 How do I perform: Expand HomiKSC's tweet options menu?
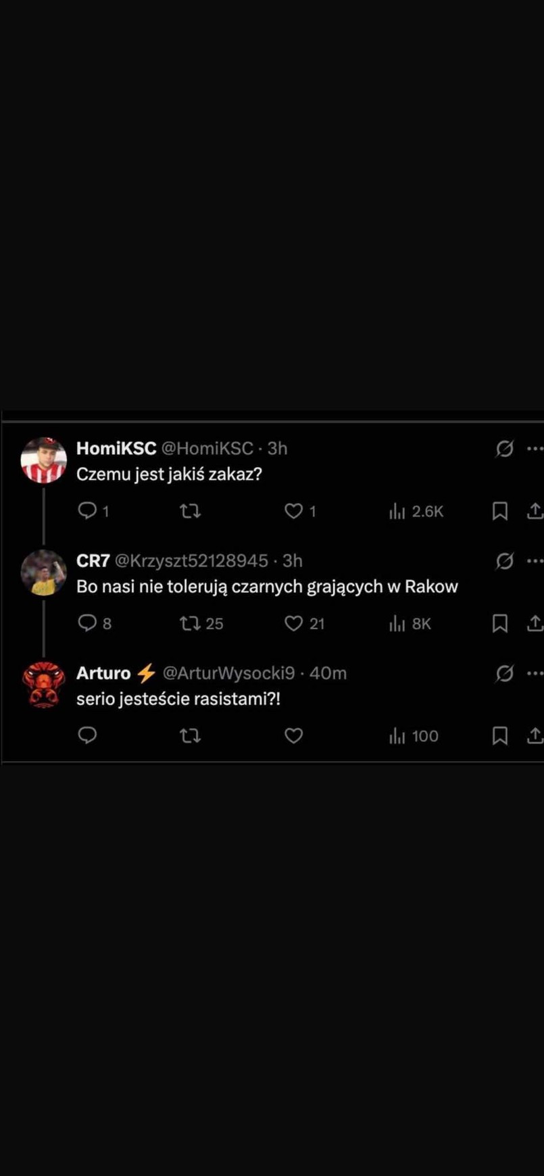point(534,447)
